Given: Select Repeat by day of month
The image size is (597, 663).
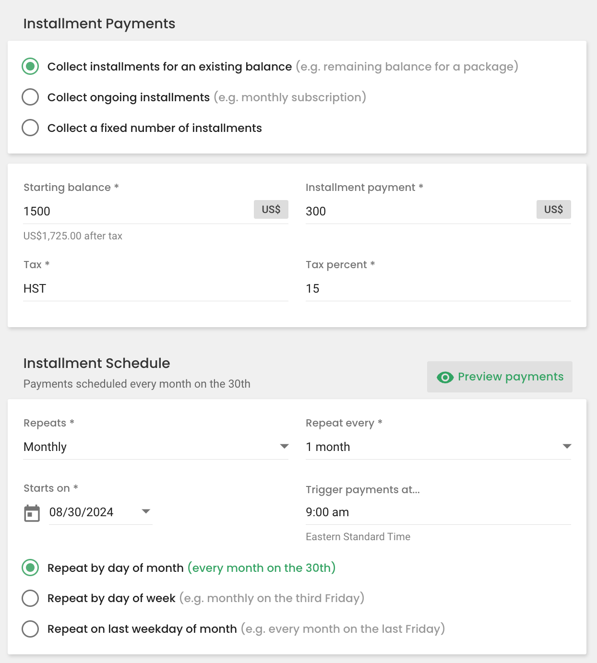Looking at the screenshot, I should [30, 568].
